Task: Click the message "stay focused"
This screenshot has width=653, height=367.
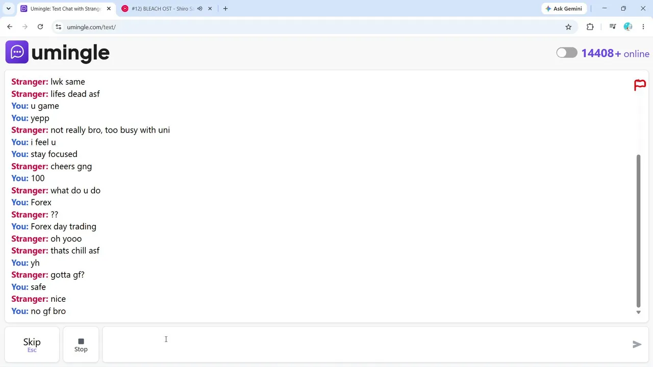Action: (x=54, y=154)
